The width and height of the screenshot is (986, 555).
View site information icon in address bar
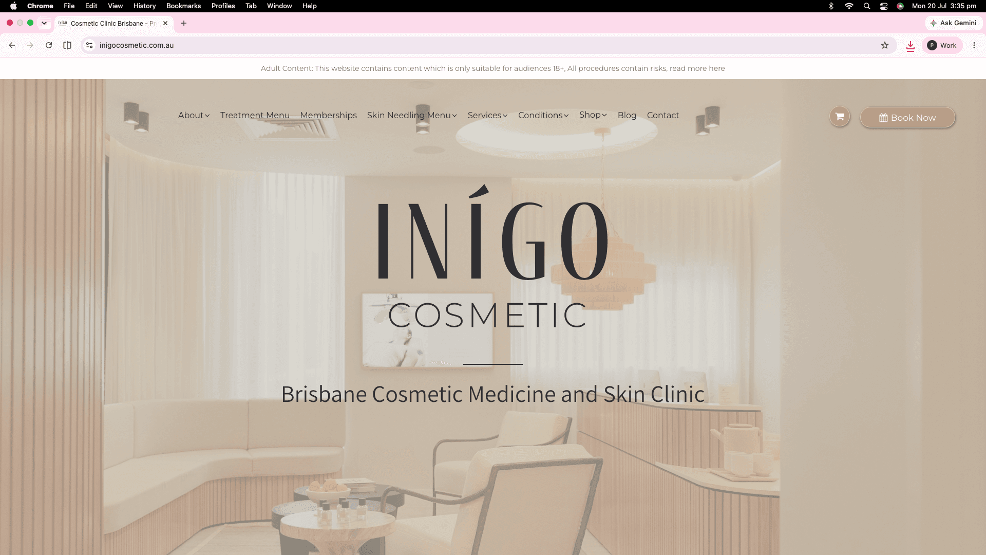[89, 45]
